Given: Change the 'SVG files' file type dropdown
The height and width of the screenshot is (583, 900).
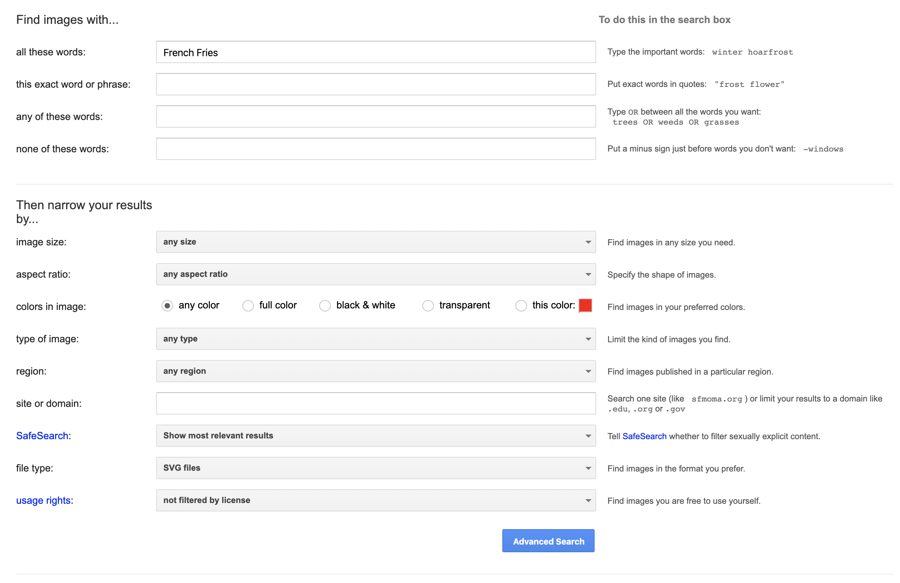Looking at the screenshot, I should pos(376,468).
